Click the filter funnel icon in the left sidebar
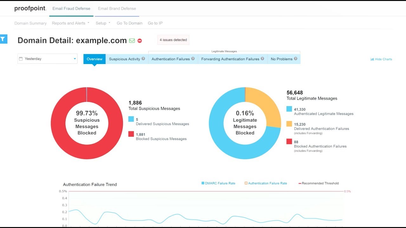The width and height of the screenshot is (406, 228). pos(3,39)
